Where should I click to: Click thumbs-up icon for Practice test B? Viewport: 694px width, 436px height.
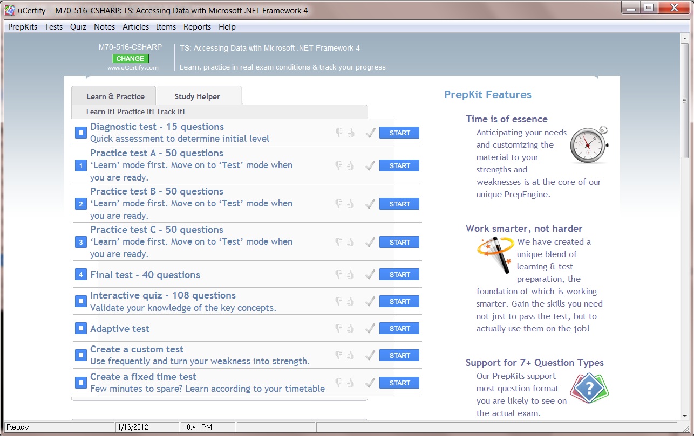351,204
